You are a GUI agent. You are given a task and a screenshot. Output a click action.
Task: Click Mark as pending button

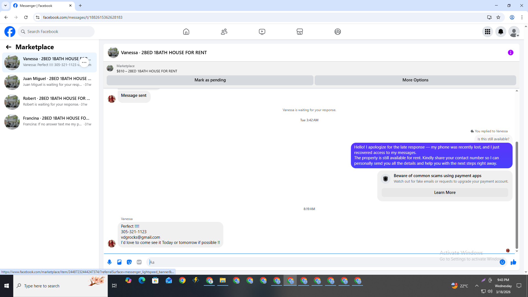pos(210,80)
